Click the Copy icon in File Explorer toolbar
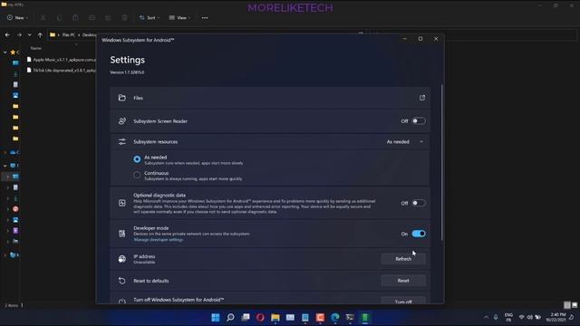580x326 pixels. pos(59,18)
